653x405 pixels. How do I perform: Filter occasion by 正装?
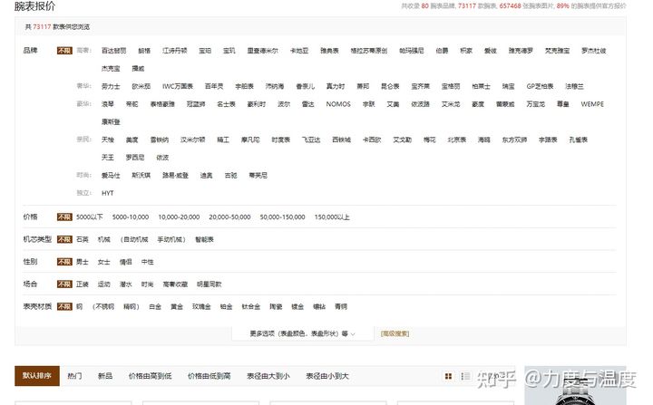coord(83,284)
